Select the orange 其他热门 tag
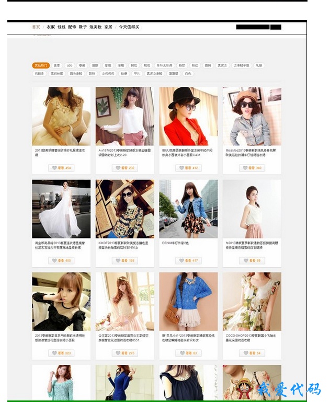The width and height of the screenshot is (330, 402). pos(41,65)
